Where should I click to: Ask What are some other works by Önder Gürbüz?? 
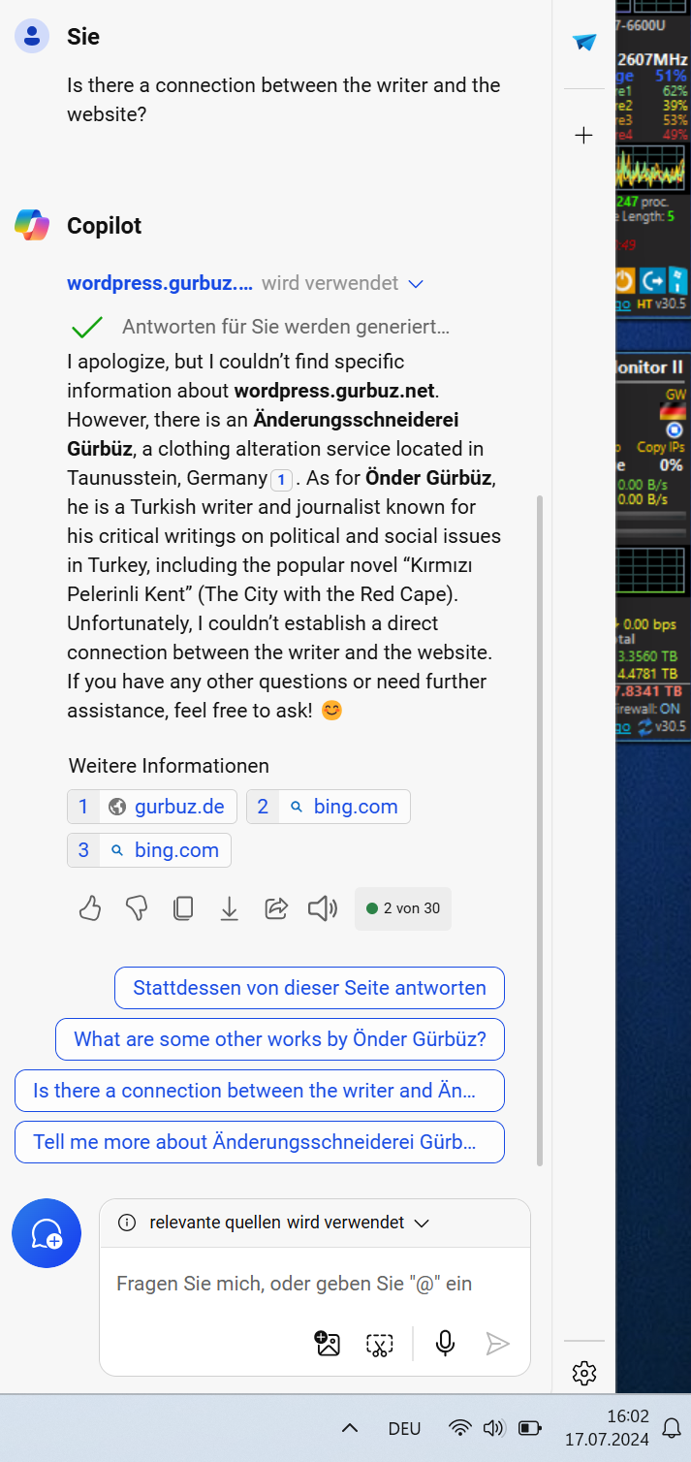(280, 1039)
